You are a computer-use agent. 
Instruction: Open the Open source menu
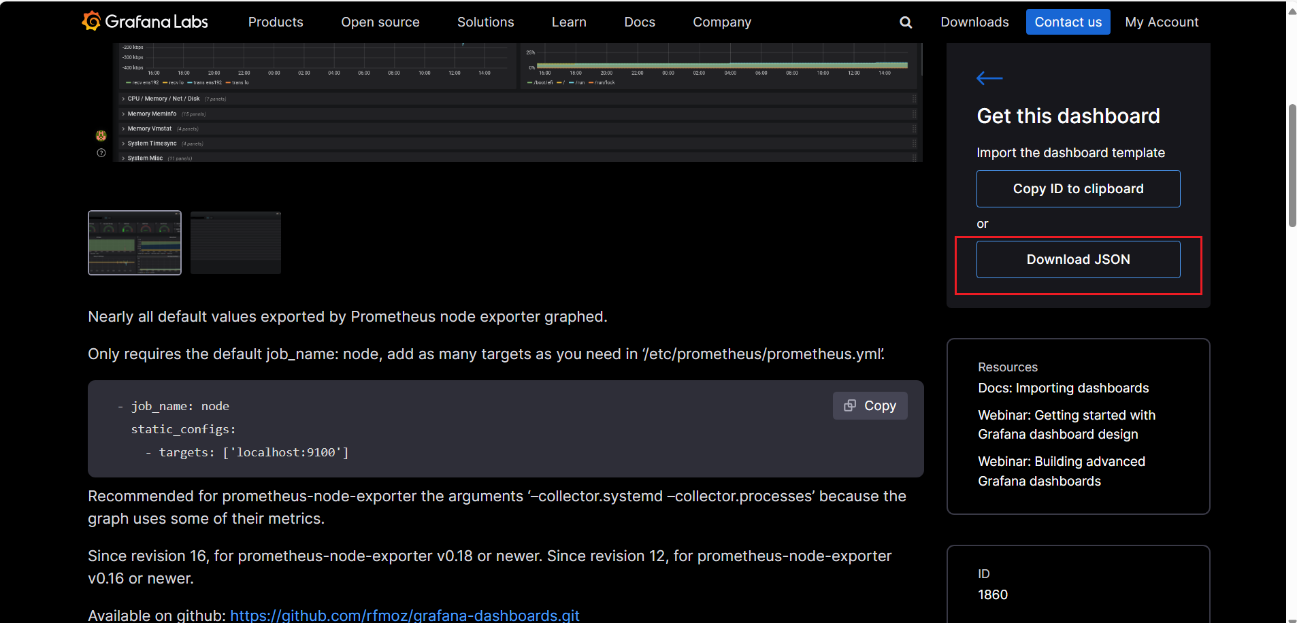pos(380,22)
